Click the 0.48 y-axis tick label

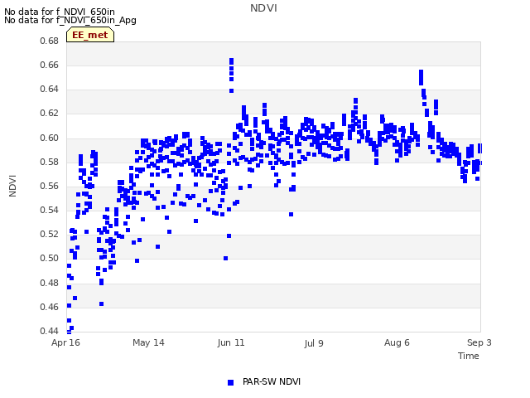tap(50, 283)
